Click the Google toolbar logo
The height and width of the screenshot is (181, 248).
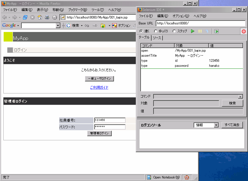coord(9,25)
